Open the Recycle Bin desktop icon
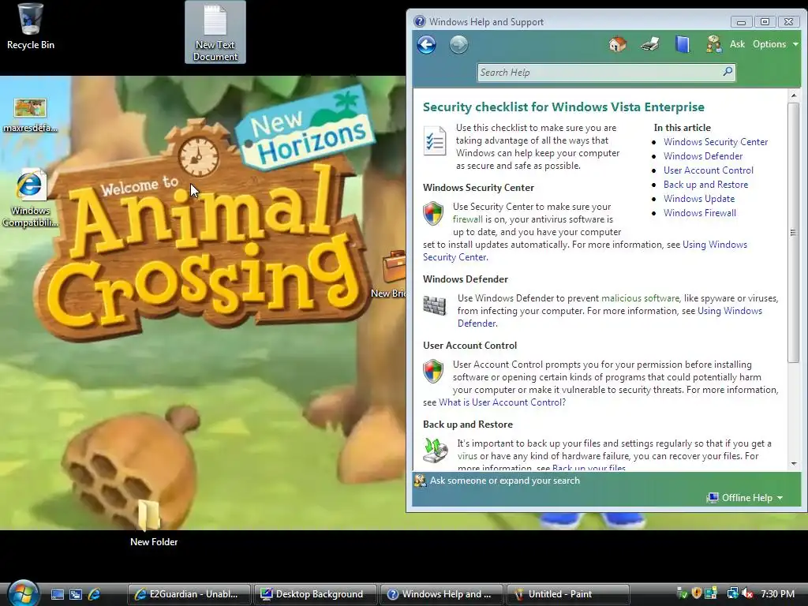The image size is (808, 606). (31, 27)
